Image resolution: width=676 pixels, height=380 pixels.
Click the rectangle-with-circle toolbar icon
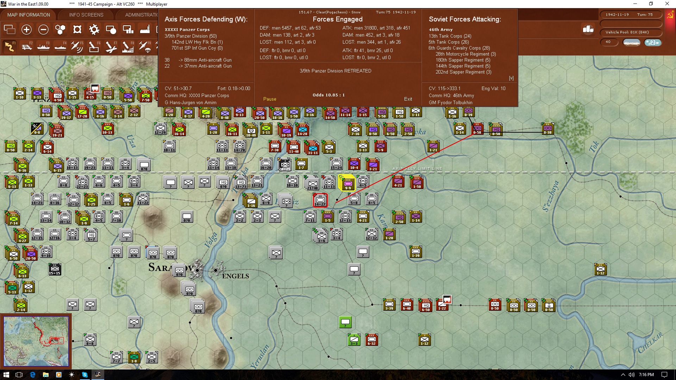(x=111, y=30)
